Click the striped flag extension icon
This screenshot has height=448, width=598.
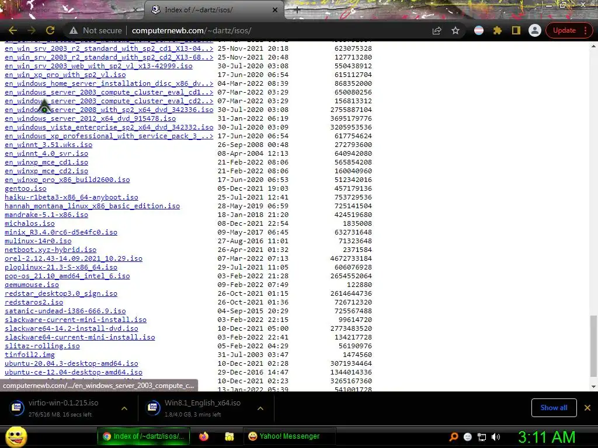pyautogui.click(x=479, y=30)
